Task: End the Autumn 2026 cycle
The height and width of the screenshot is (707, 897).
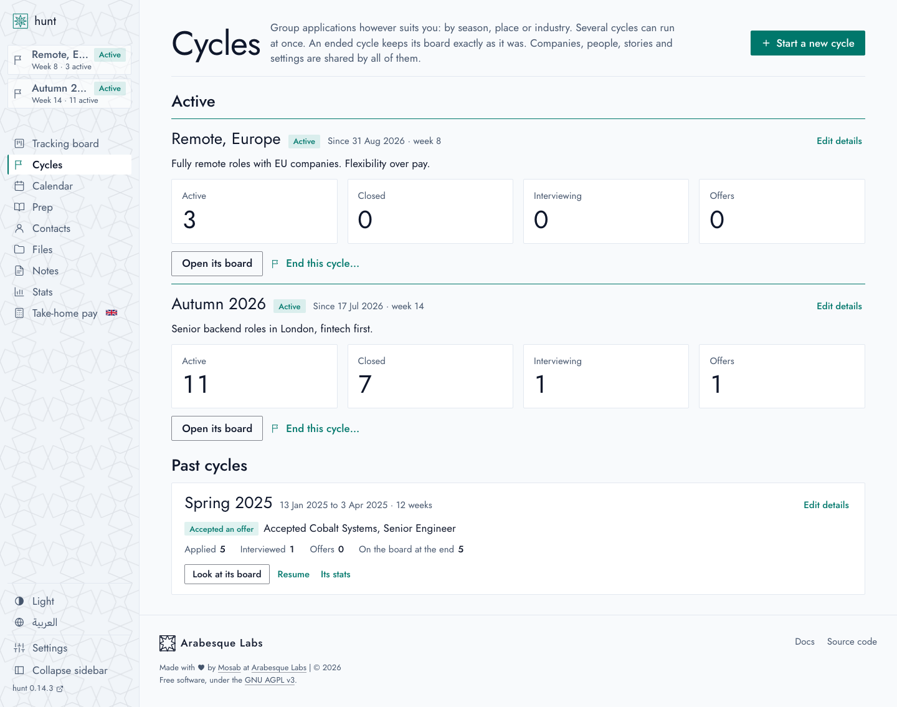Action: [x=316, y=428]
